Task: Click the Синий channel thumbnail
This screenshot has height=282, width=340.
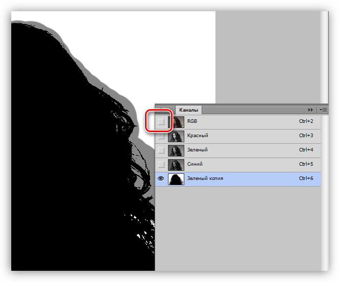Action: click(x=177, y=165)
